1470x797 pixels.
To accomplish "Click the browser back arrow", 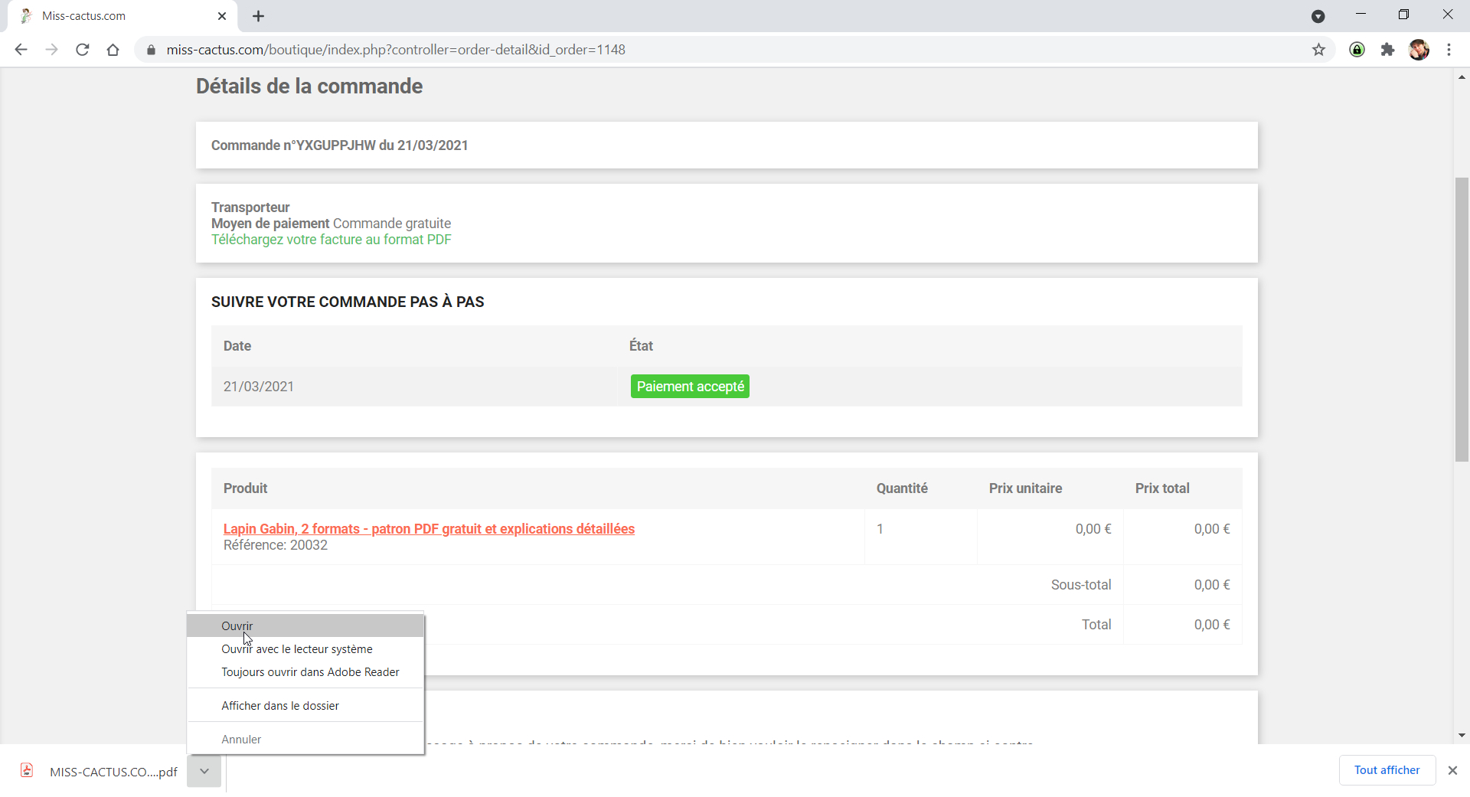I will pos(21,50).
